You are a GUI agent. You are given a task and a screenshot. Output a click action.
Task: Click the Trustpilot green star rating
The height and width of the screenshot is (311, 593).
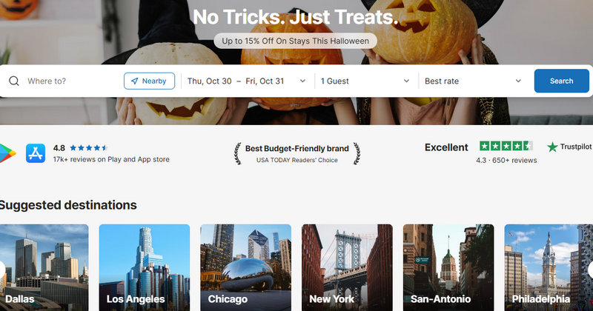tap(506, 145)
